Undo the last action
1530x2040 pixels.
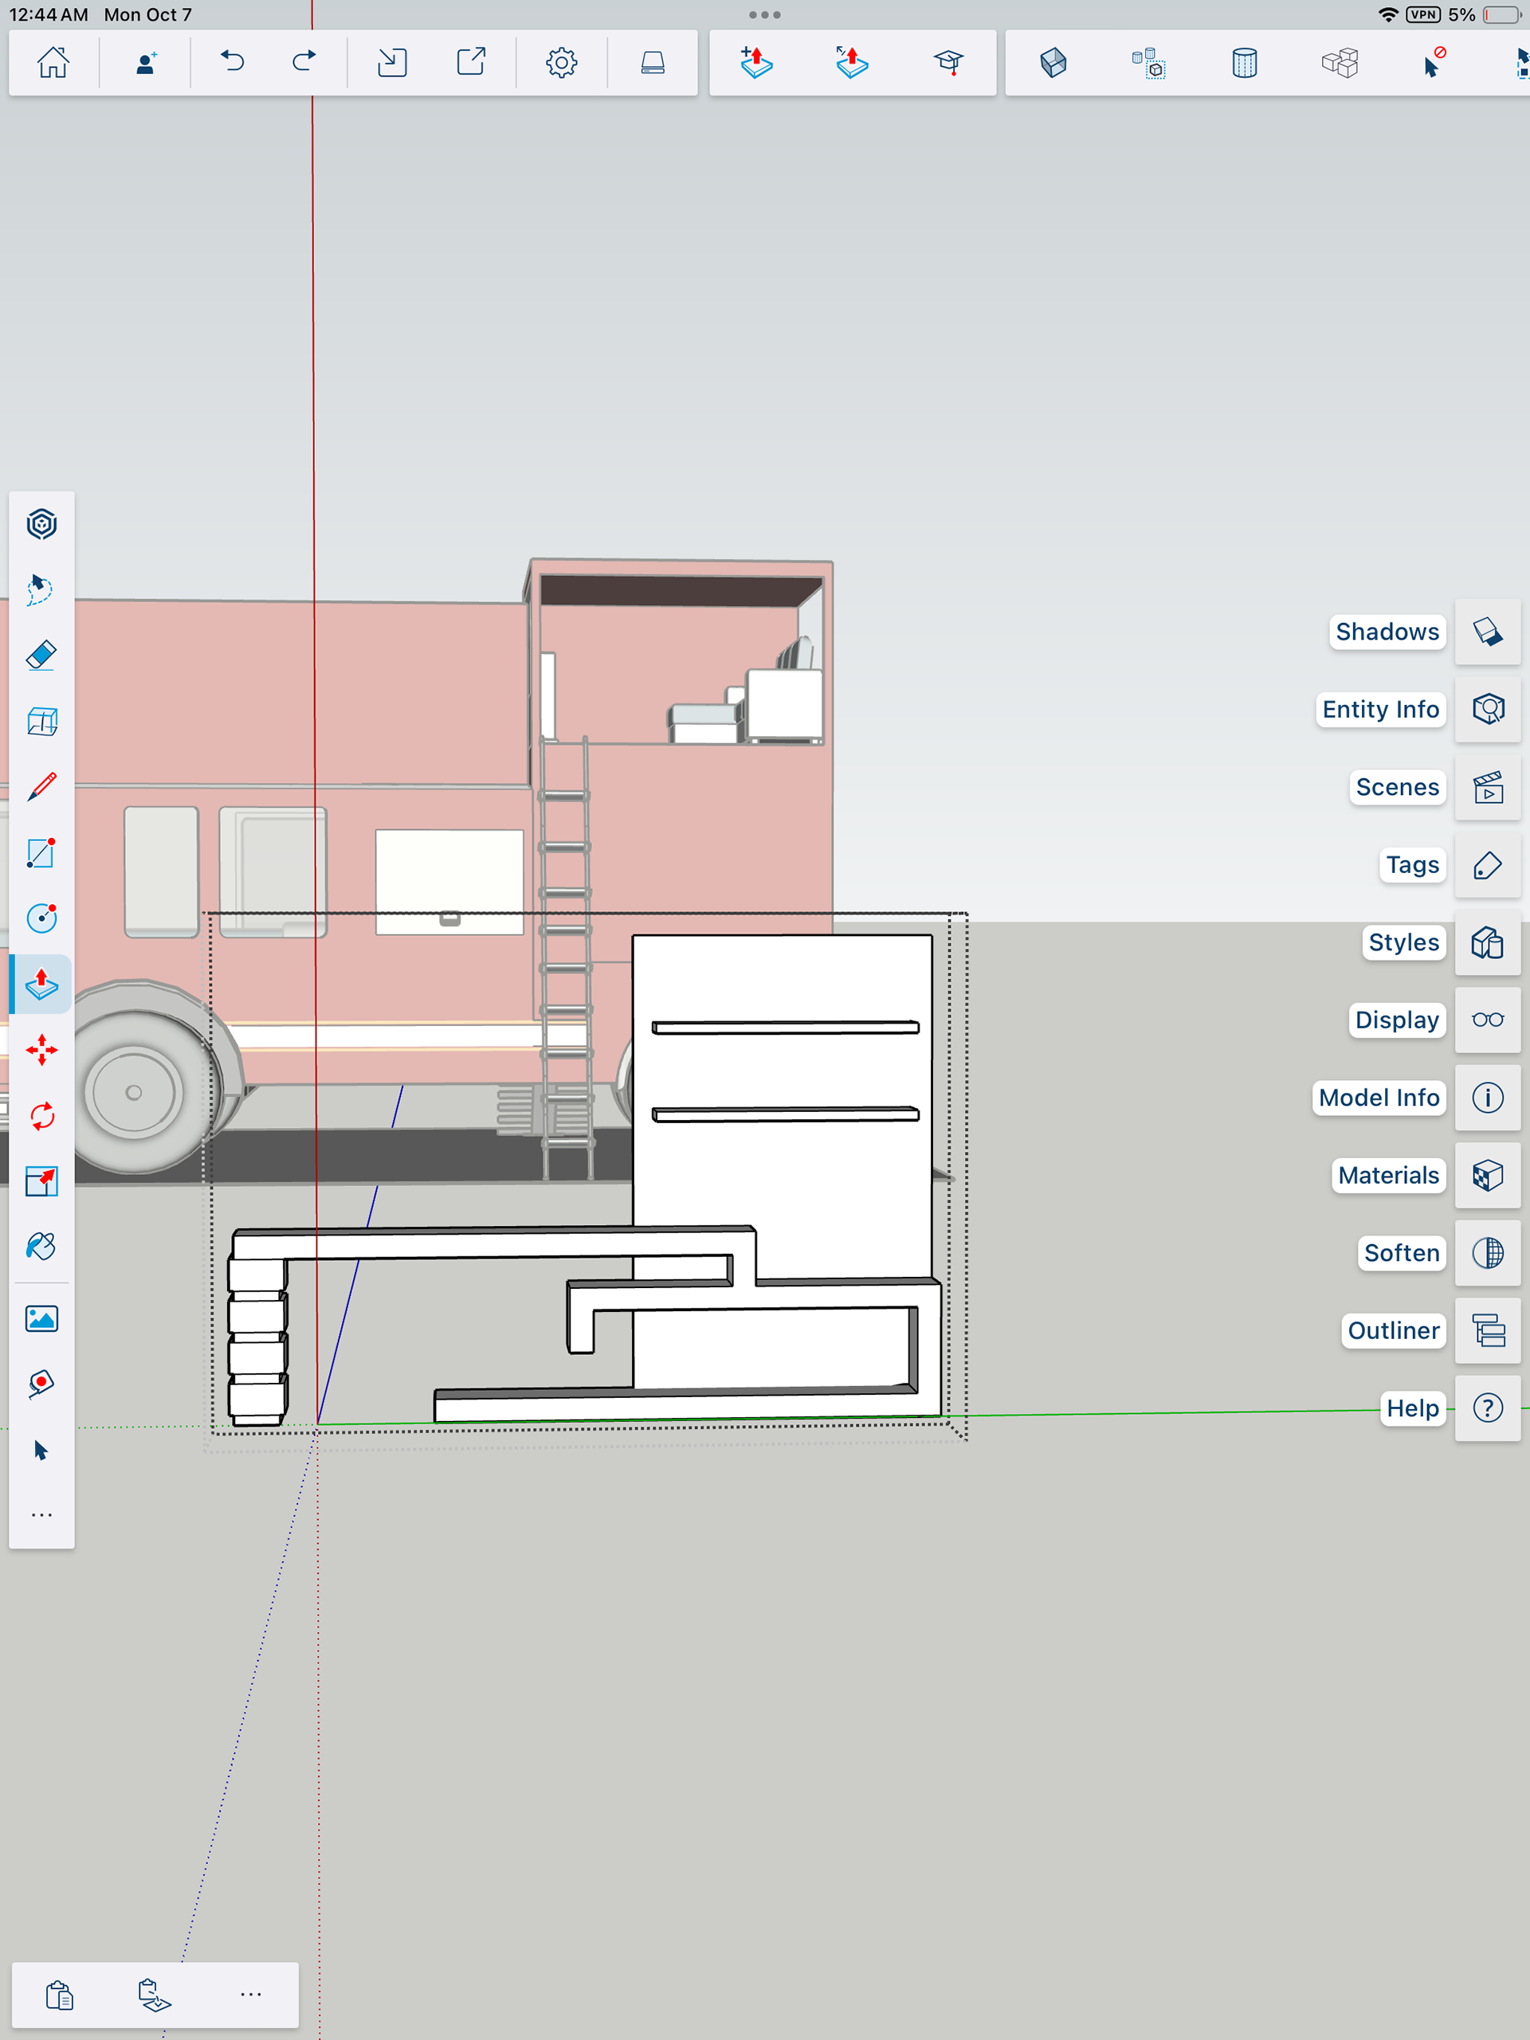pyautogui.click(x=233, y=62)
